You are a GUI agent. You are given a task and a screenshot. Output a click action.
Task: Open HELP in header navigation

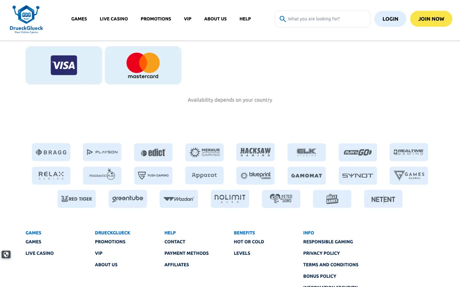[245, 19]
